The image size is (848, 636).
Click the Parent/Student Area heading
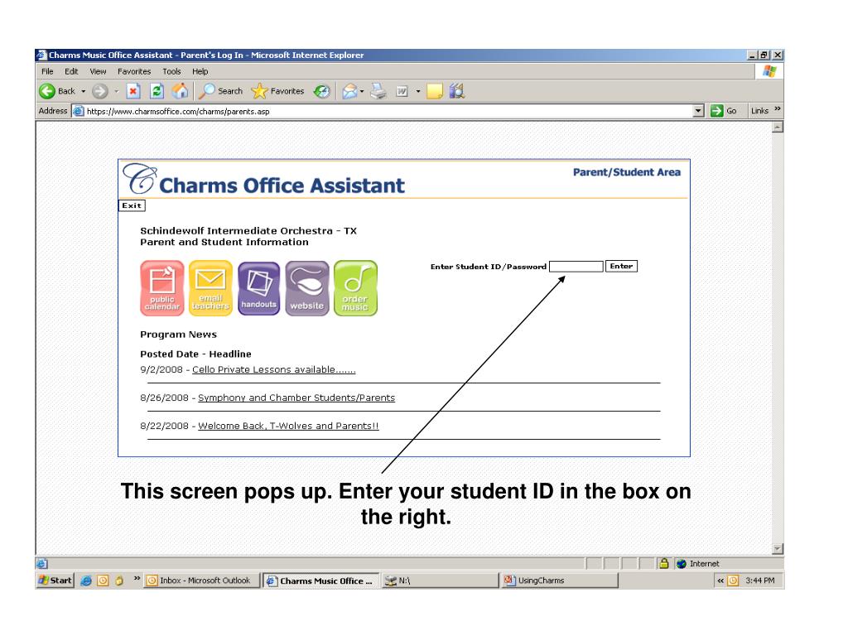627,172
